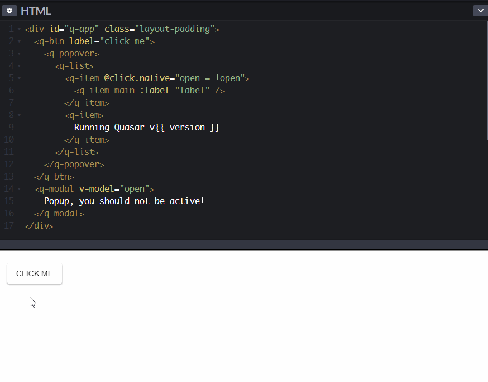The image size is (488, 382).
Task: Click the editor's right-side scrollbar
Action: coord(485,84)
